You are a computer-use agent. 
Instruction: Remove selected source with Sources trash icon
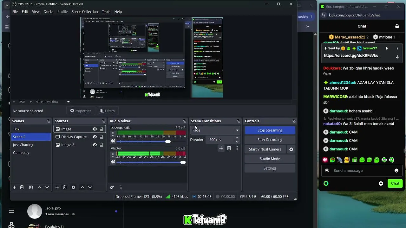click(64, 187)
